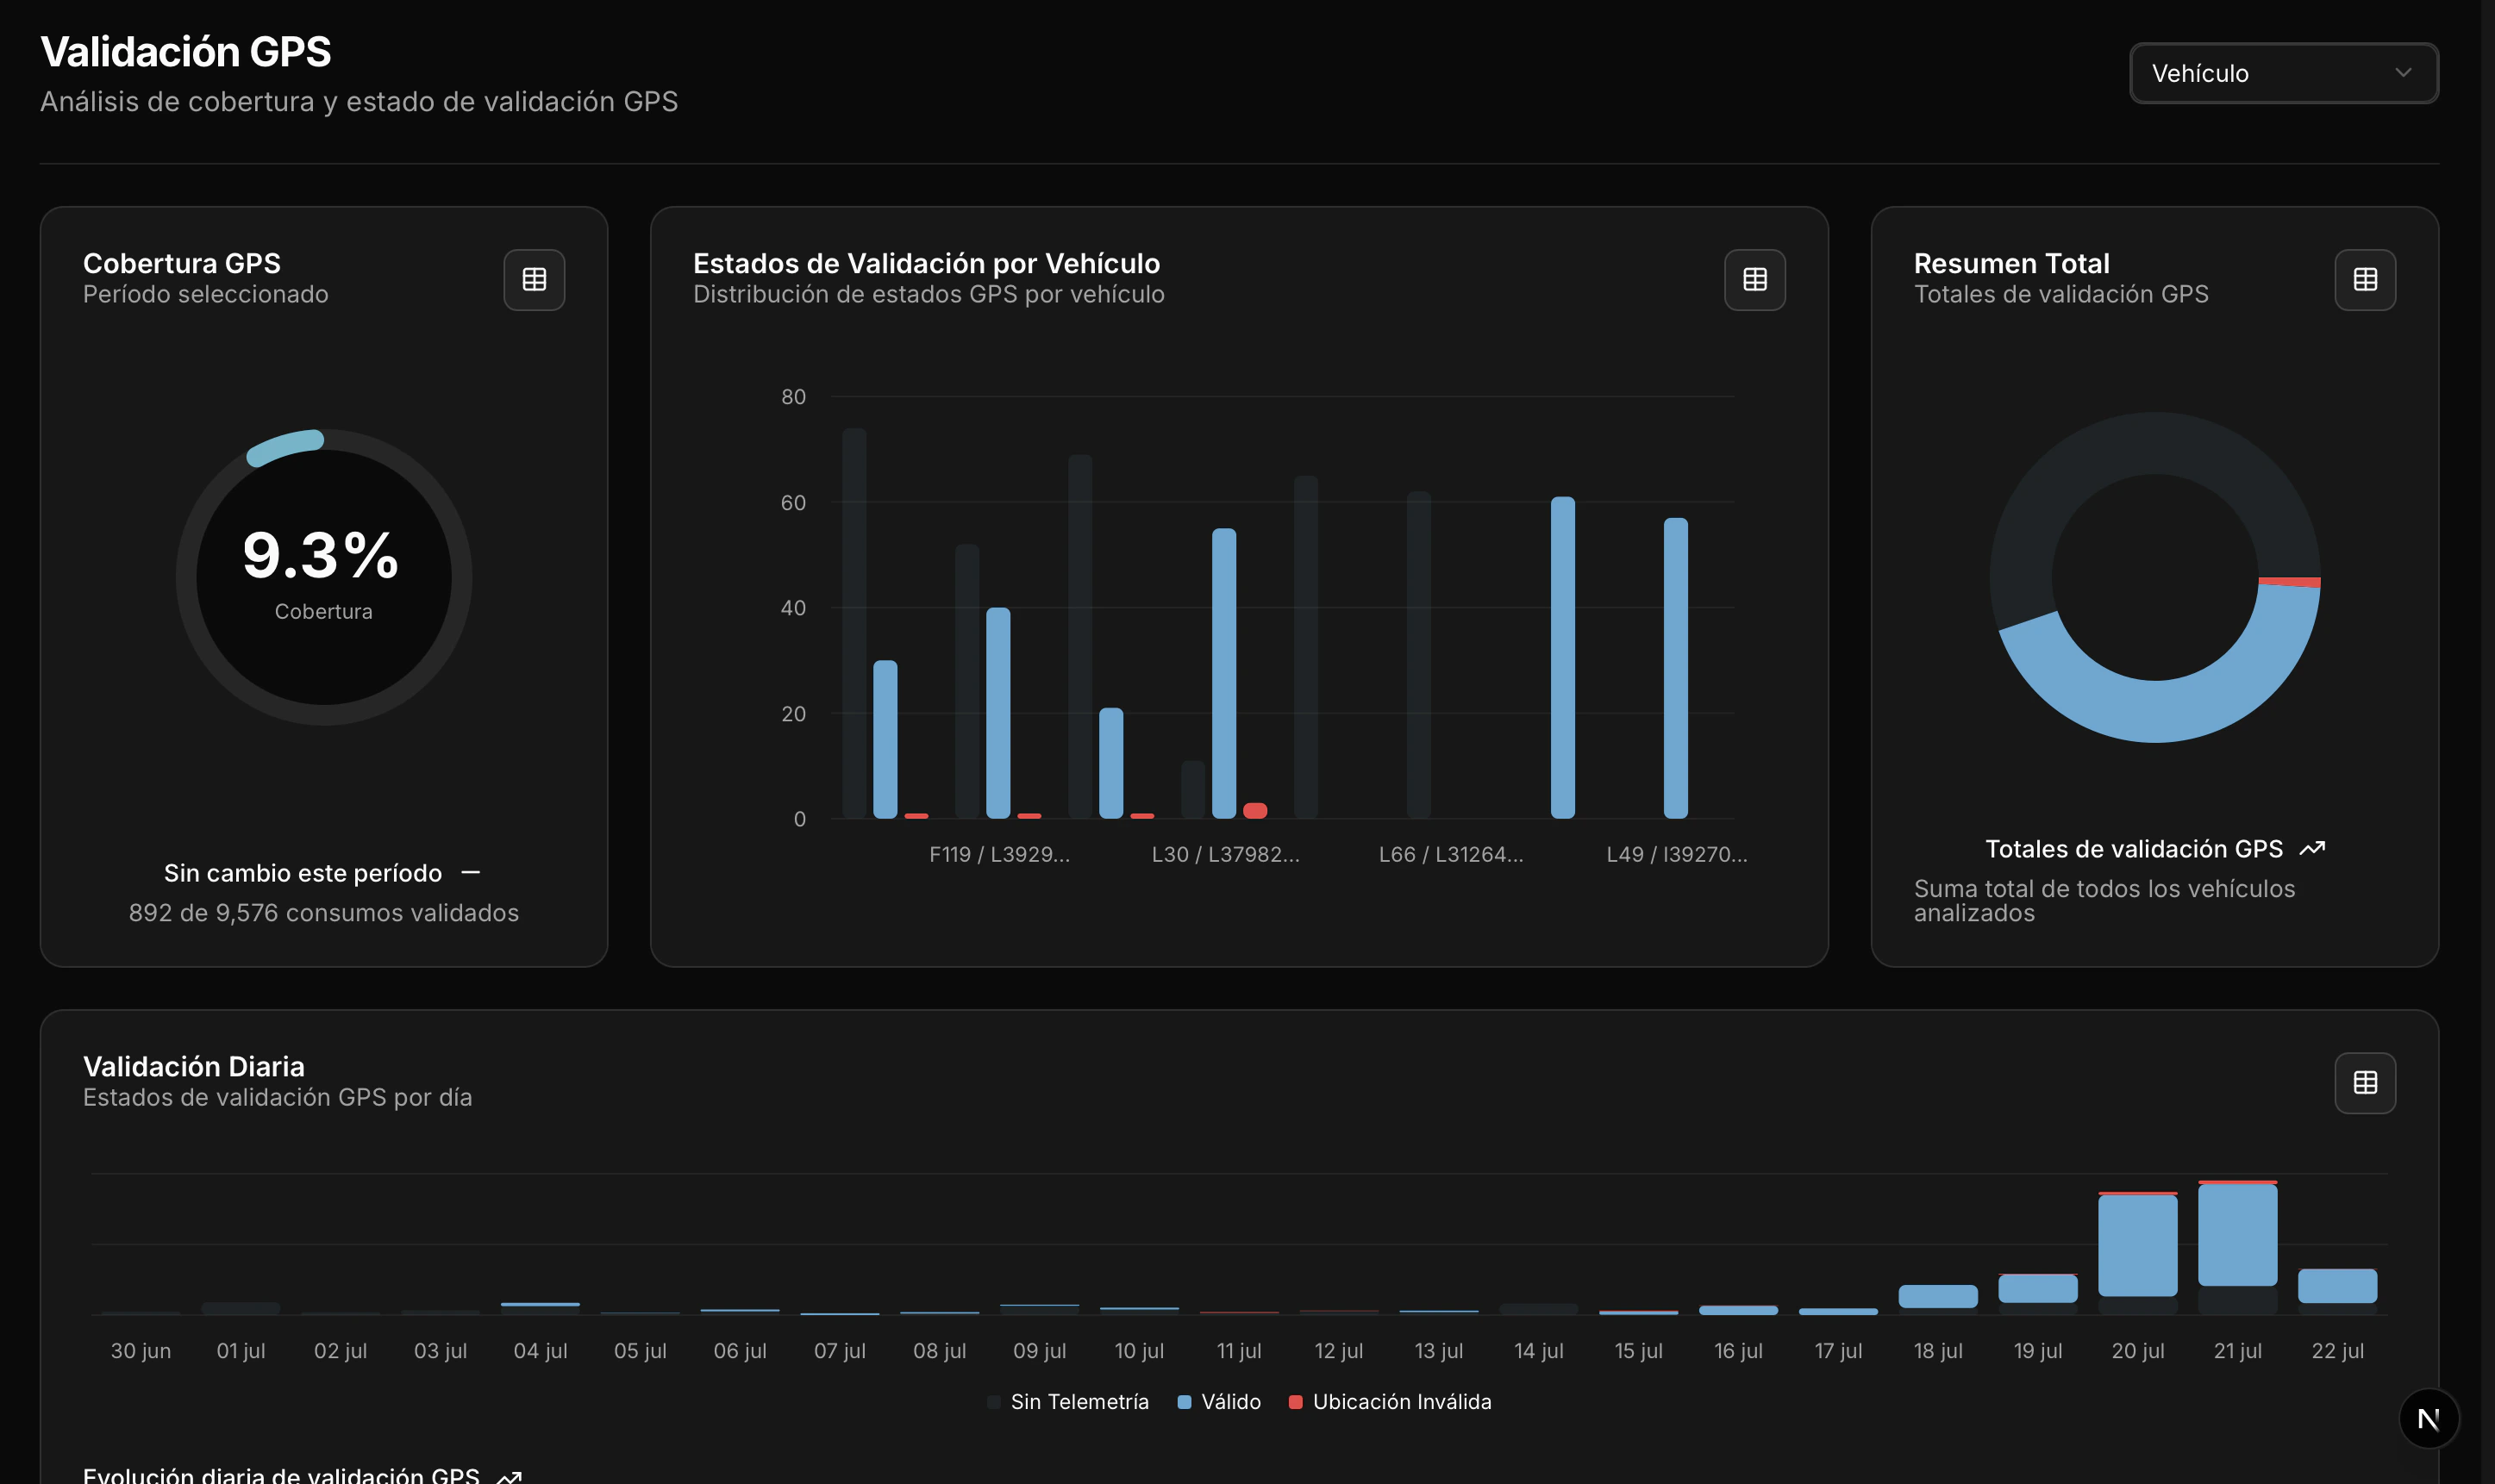Click the L49 / I39270 vehicle blue bar
The image size is (2495, 1484).
pyautogui.click(x=1674, y=668)
